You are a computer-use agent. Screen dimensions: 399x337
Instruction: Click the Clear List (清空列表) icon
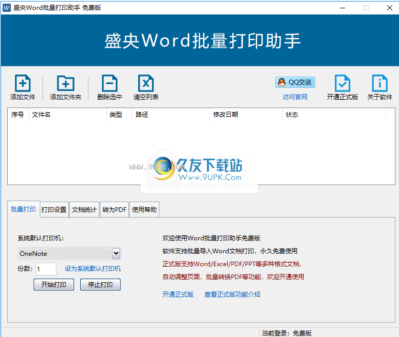point(146,83)
